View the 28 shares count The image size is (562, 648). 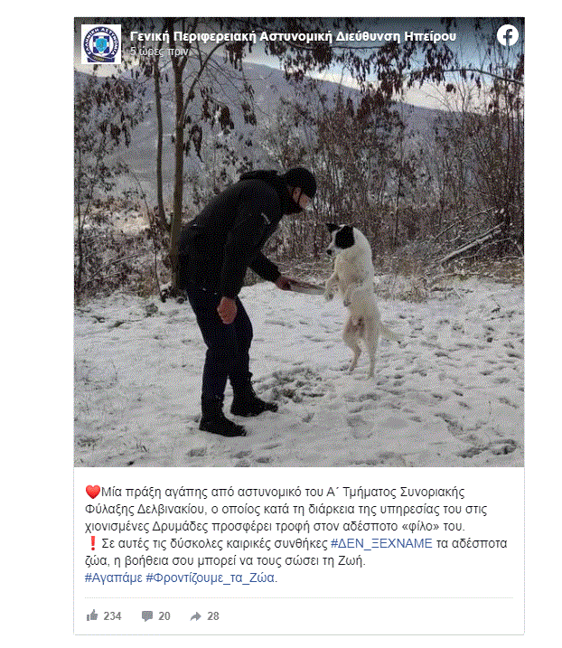(x=213, y=616)
